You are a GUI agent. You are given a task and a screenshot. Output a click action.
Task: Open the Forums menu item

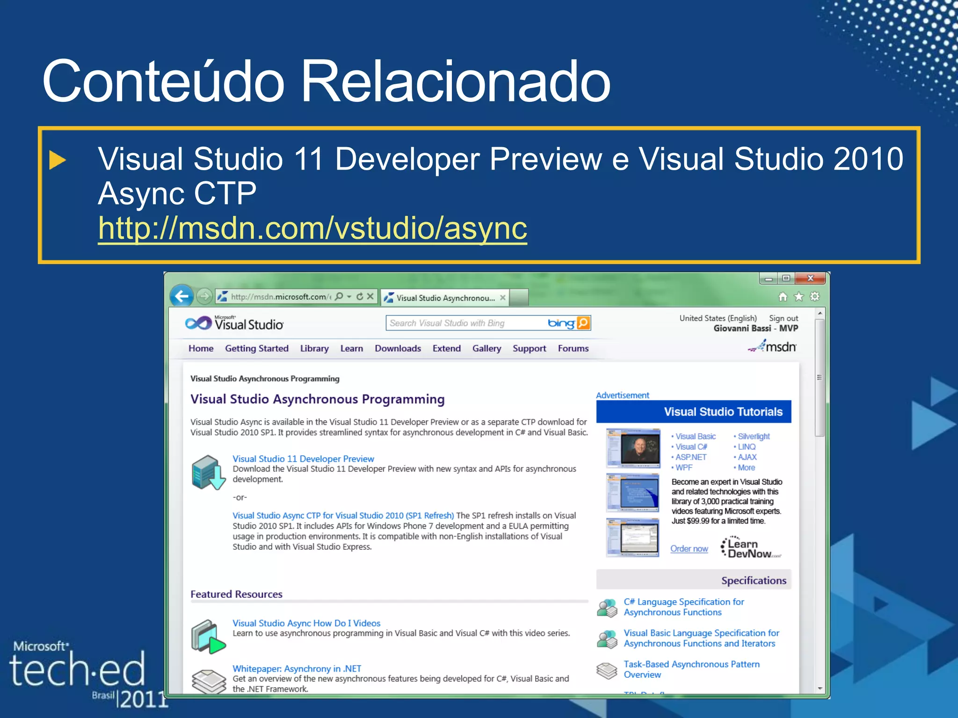tap(573, 348)
